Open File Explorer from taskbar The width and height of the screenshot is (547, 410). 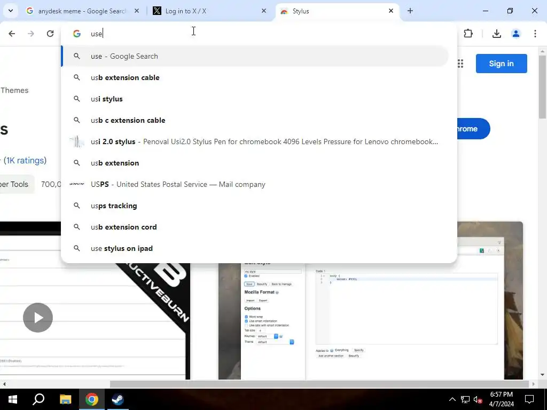pos(65,399)
